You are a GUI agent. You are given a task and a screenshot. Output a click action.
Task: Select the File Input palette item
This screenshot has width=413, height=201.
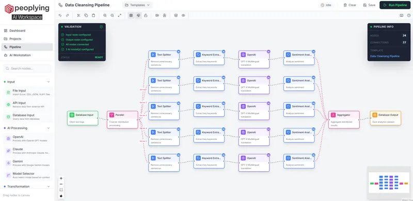(28, 92)
